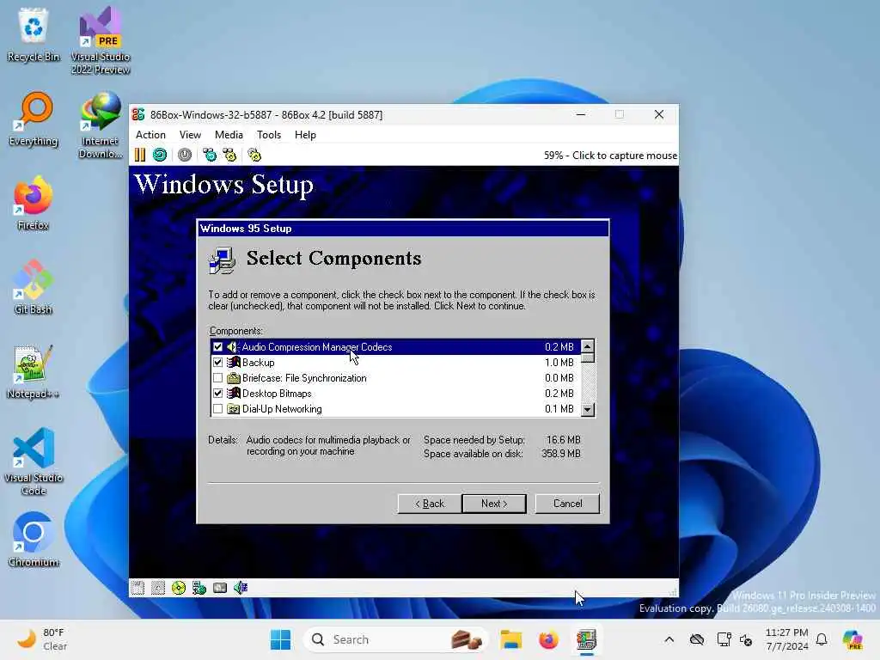Send Ctrl+Alt+Del using the toolbar icon
880x660 pixels.
point(210,155)
